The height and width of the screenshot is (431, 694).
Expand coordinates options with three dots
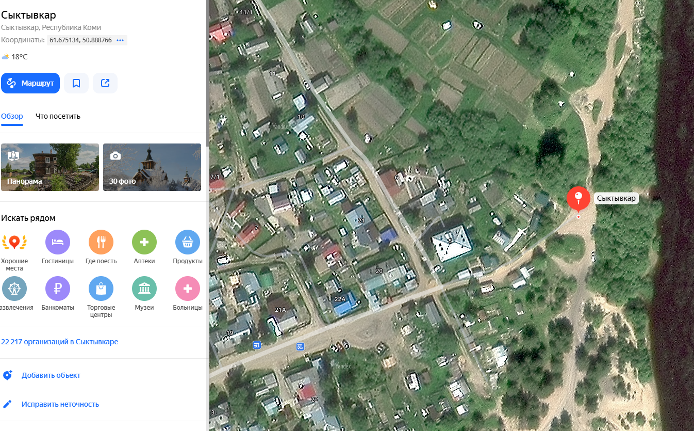click(120, 40)
